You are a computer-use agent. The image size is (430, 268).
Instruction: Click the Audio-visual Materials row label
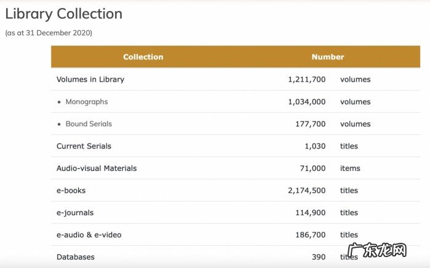[x=97, y=168]
